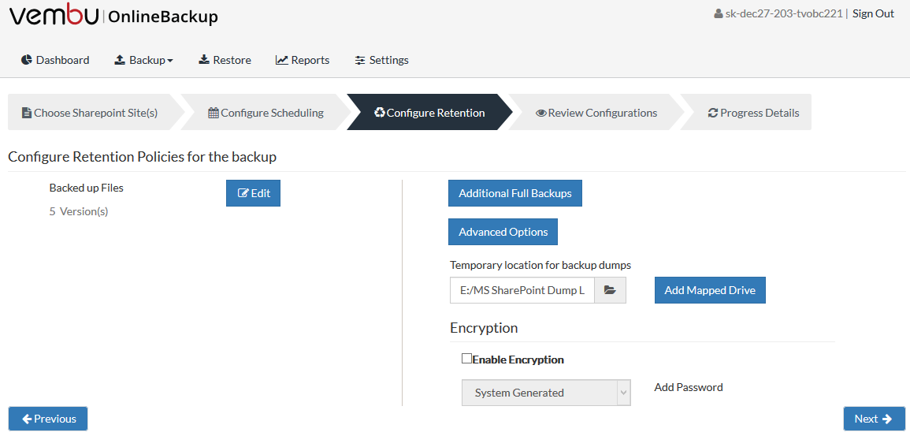Viewport: 910px width, 436px height.
Task: Open Additional Full Backups settings
Action: 514,193
